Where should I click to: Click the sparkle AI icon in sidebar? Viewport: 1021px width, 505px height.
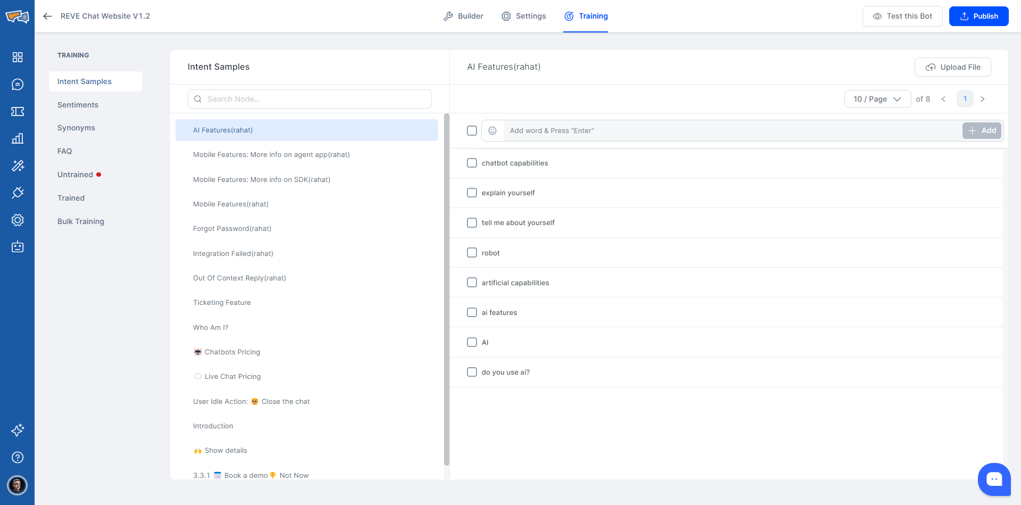[x=18, y=430]
